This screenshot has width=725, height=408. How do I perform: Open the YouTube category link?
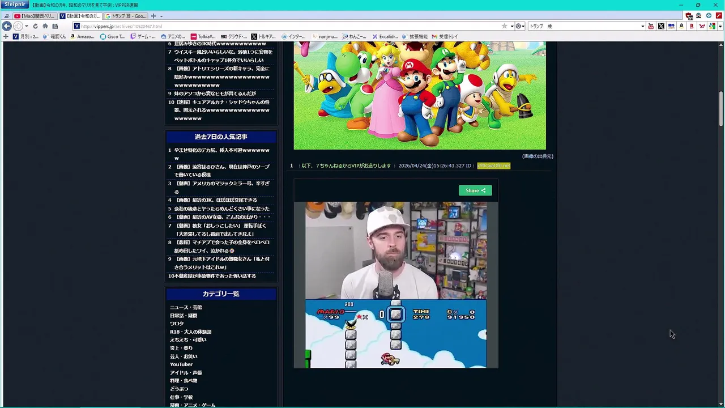(181, 364)
